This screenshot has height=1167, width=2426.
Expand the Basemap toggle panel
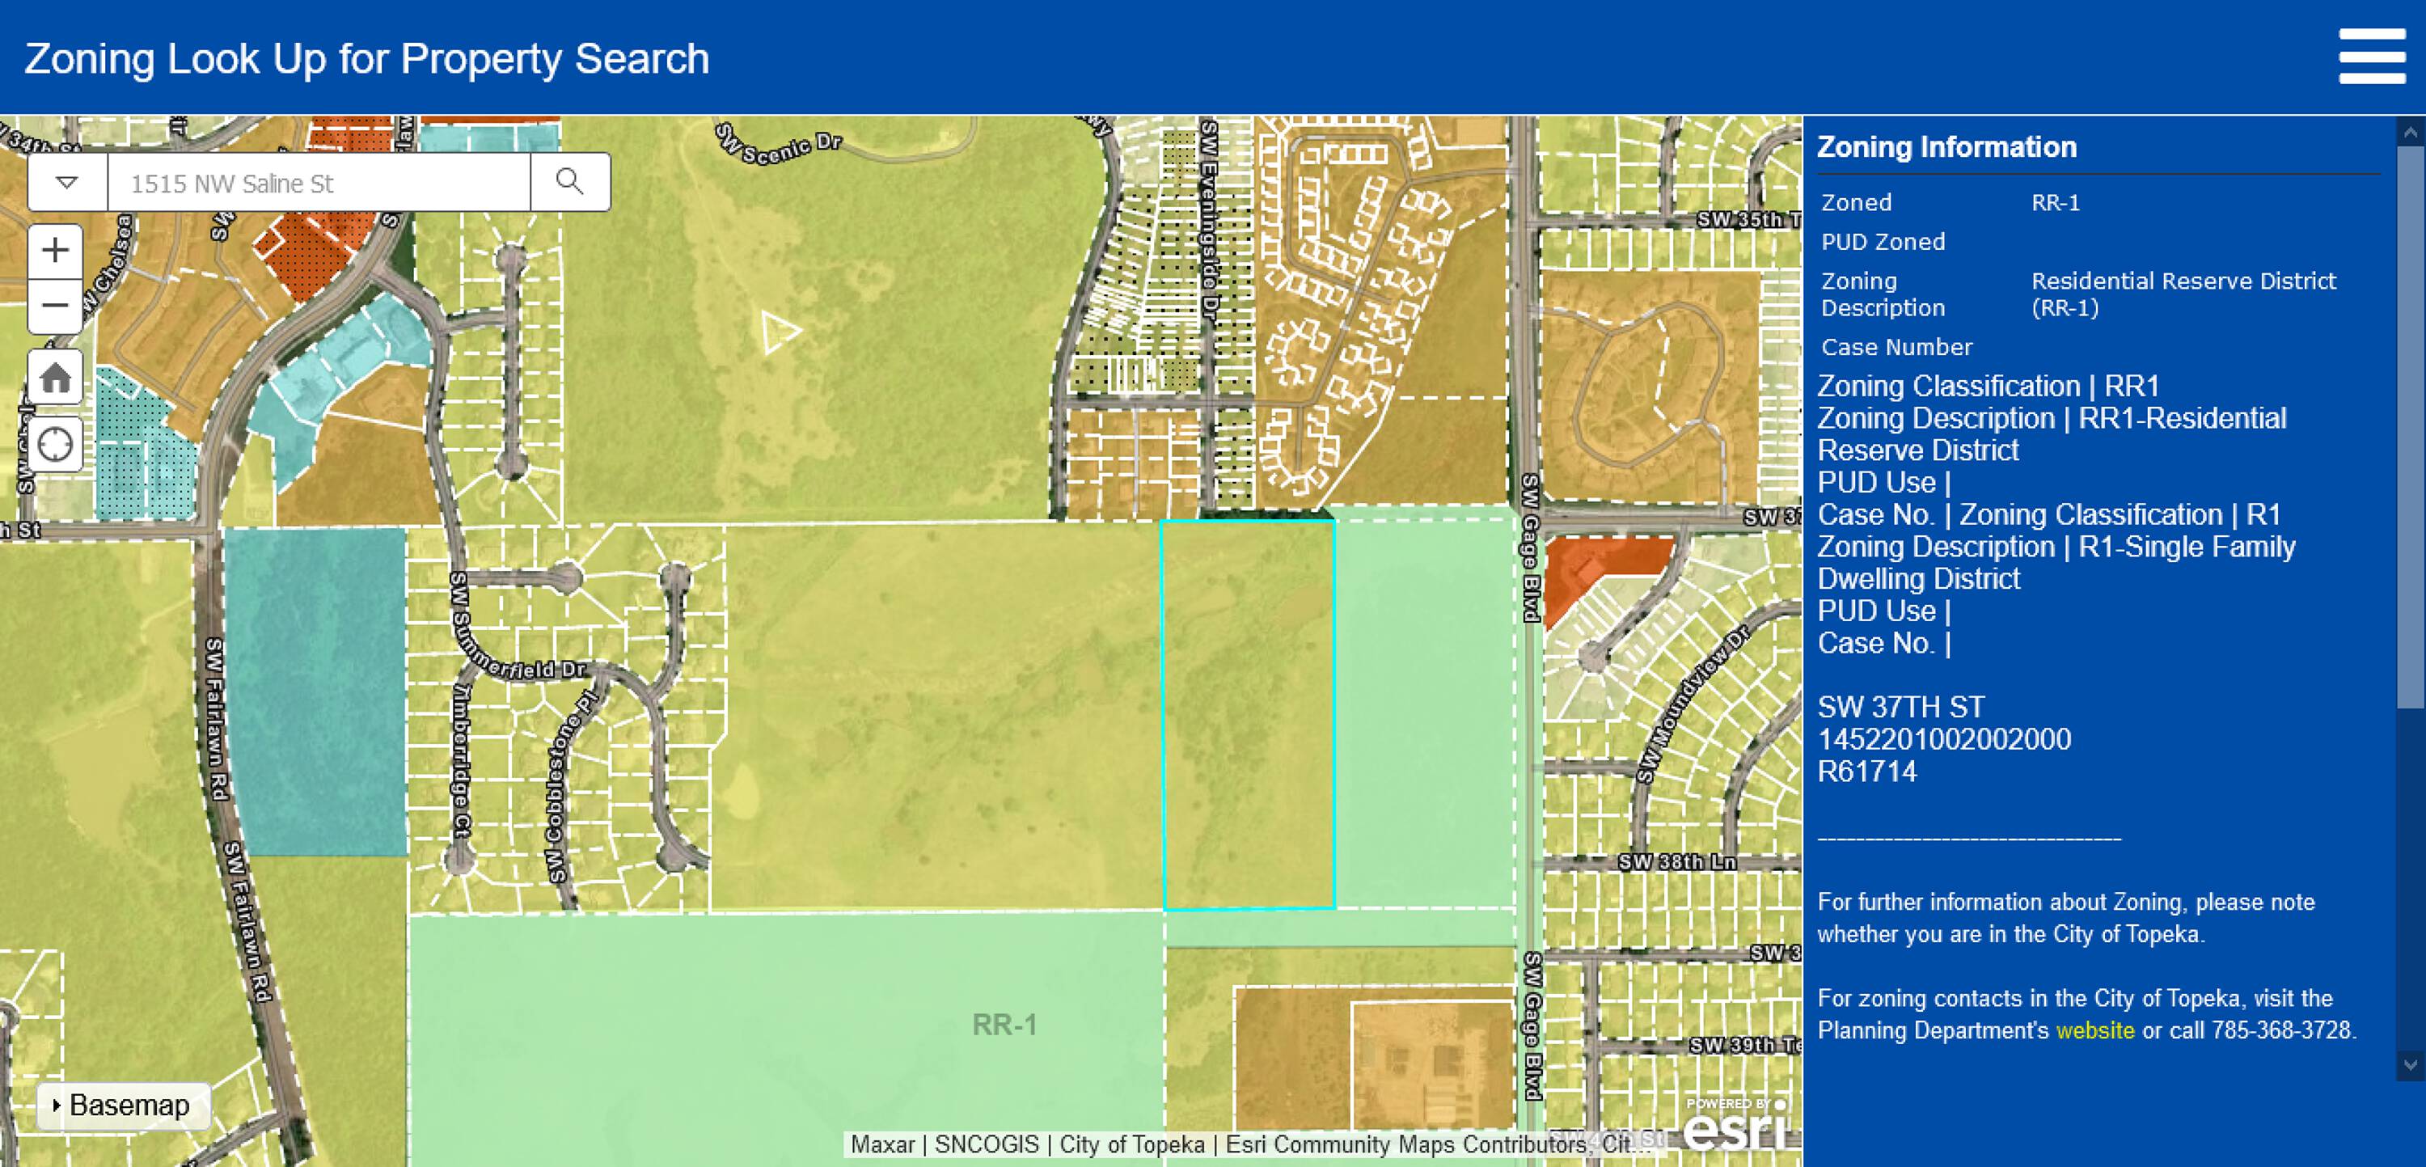click(x=122, y=1105)
